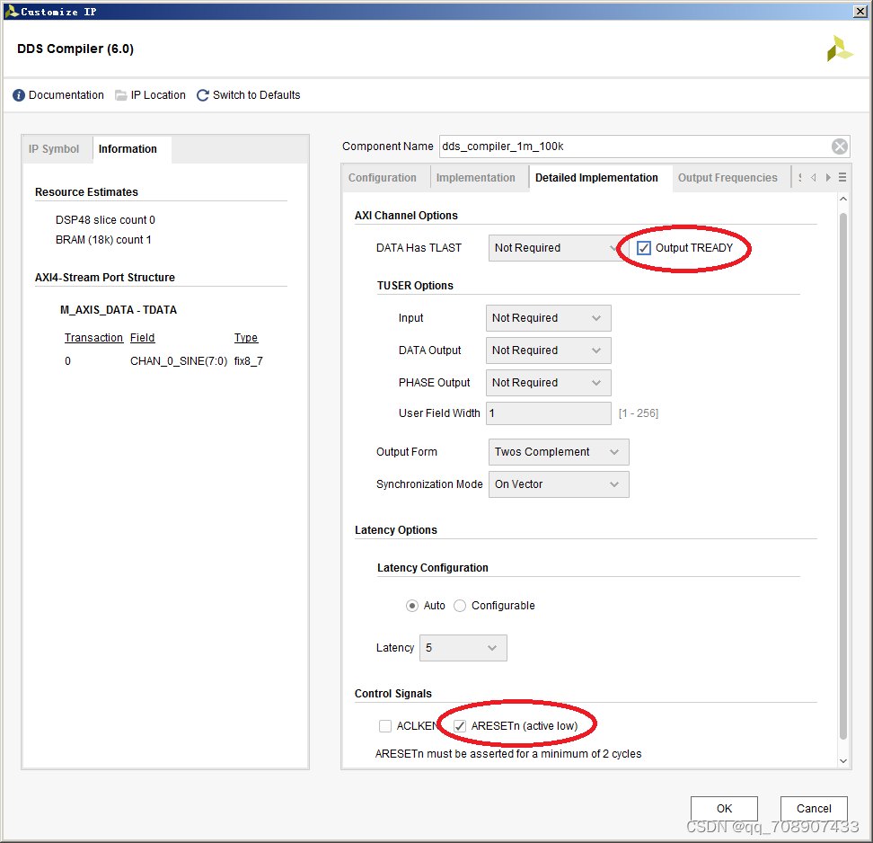Open the Synchronization Mode dropdown
The image size is (873, 843).
coord(559,484)
